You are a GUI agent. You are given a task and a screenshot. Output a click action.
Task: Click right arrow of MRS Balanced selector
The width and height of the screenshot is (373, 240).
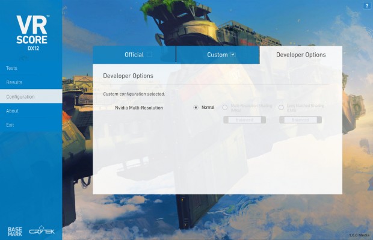pos(264,120)
